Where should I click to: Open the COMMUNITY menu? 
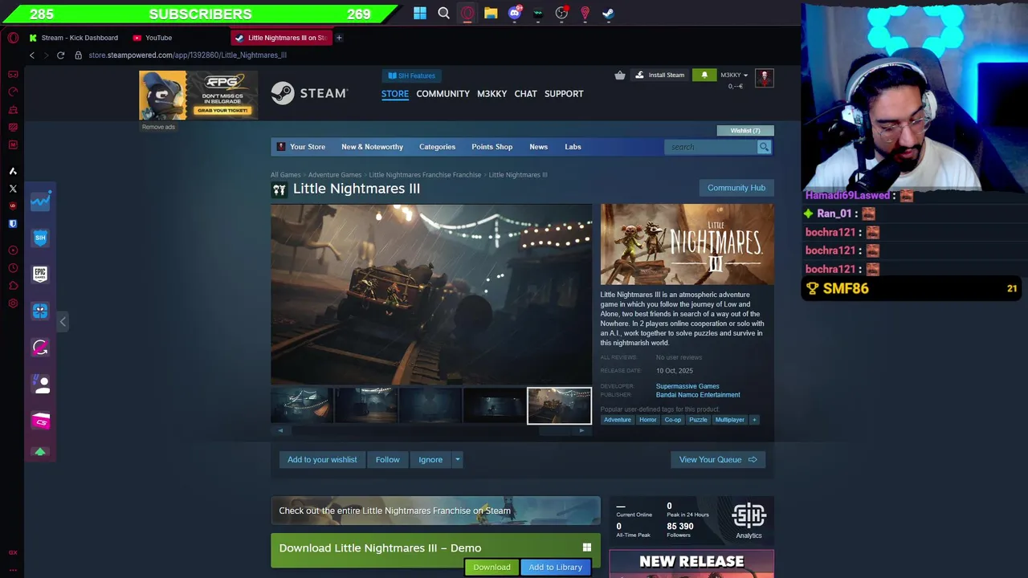point(443,94)
